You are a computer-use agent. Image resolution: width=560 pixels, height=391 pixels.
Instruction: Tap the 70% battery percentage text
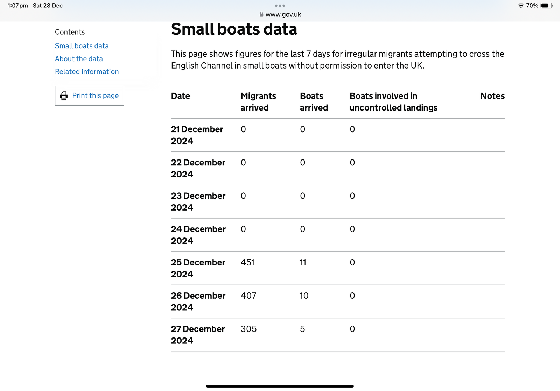(x=532, y=6)
